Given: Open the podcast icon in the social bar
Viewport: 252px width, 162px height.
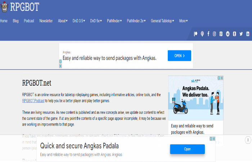Looking at the screenshot, I should coord(202,34).
